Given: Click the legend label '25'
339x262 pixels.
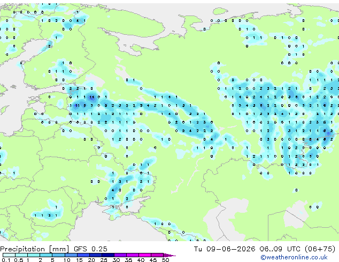Looking at the screenshot, I should click(104, 260).
